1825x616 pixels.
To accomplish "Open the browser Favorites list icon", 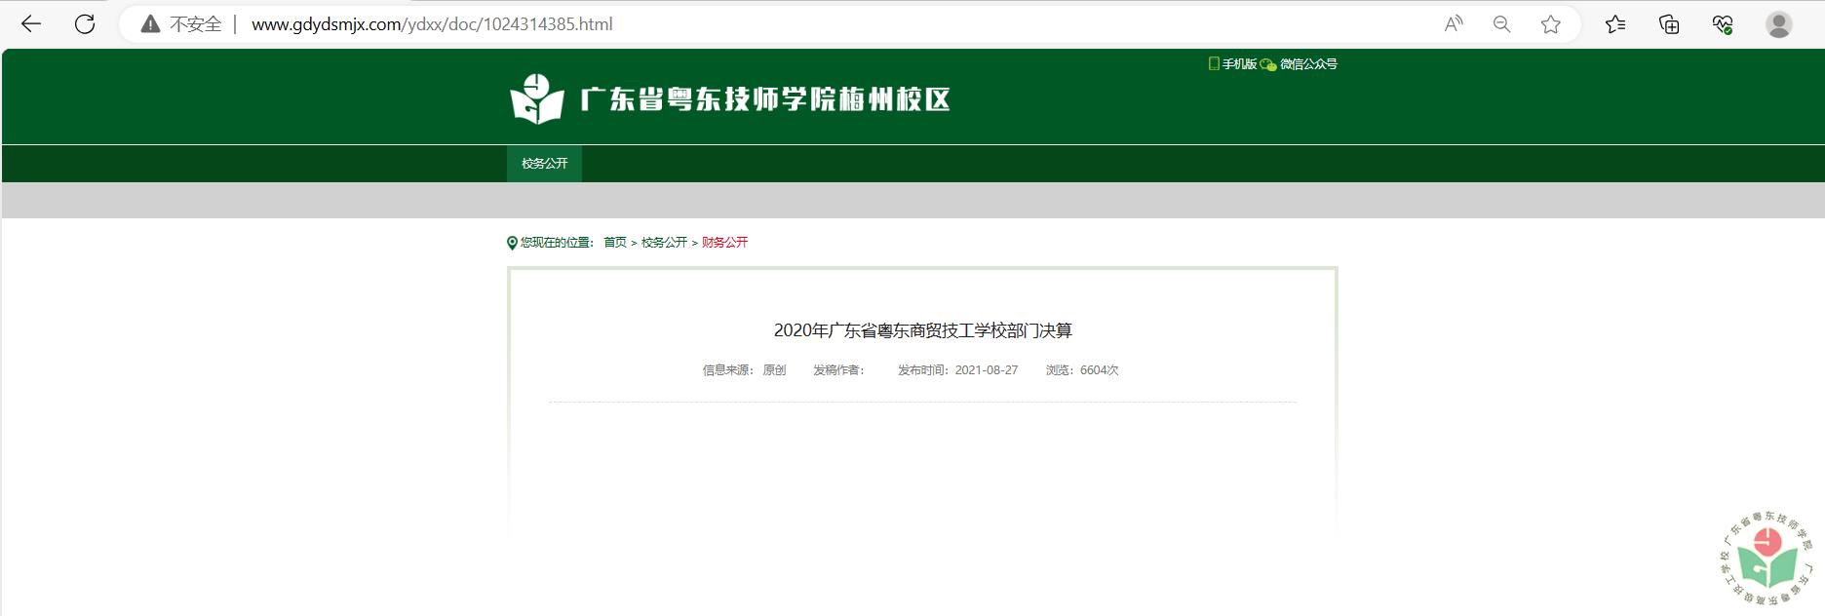I will coord(1615,24).
